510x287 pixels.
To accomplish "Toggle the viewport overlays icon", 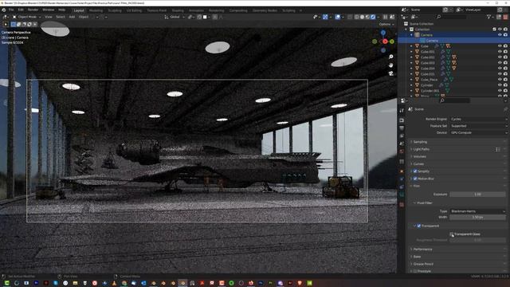I will click(338, 17).
